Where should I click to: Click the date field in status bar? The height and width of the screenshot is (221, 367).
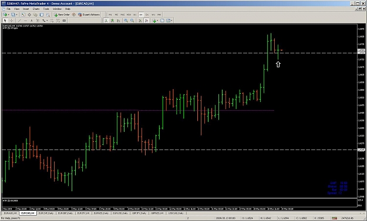225,218
